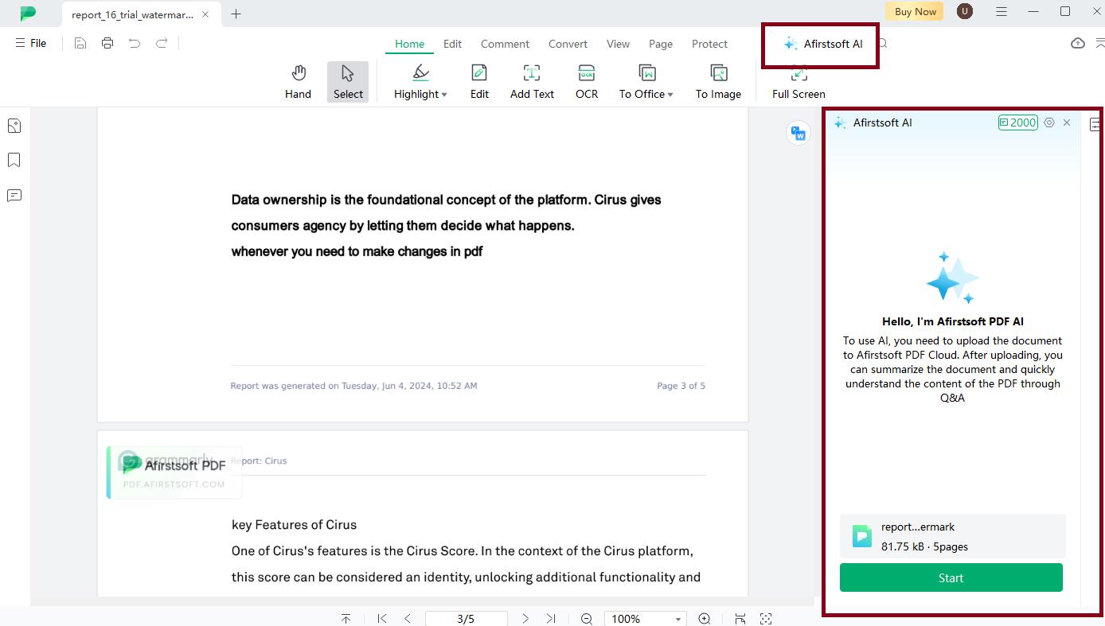Export using To Image
Viewport: 1105px width, 626px height.
click(718, 82)
